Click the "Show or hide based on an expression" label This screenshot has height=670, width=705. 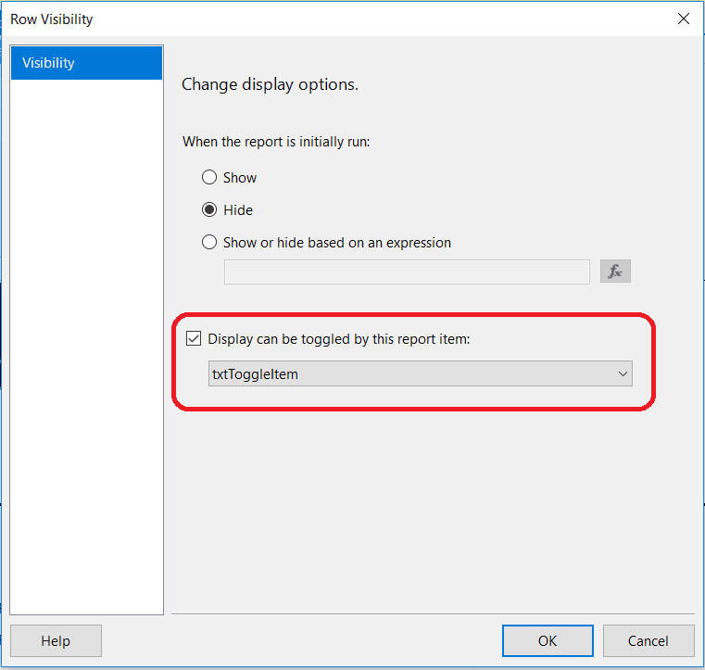pos(337,243)
